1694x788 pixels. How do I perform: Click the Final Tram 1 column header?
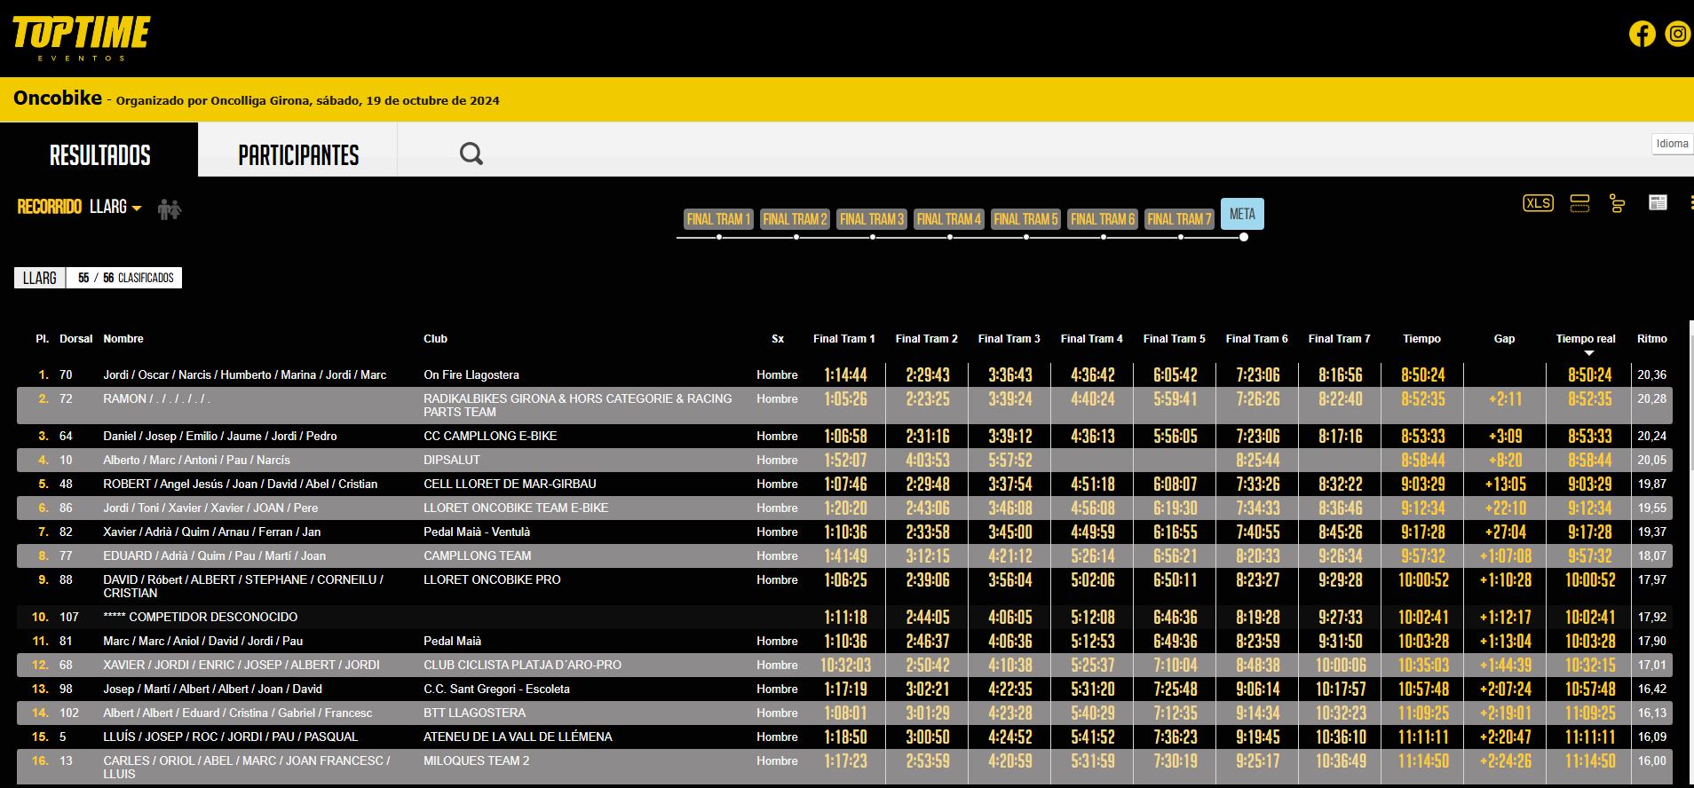pos(843,339)
